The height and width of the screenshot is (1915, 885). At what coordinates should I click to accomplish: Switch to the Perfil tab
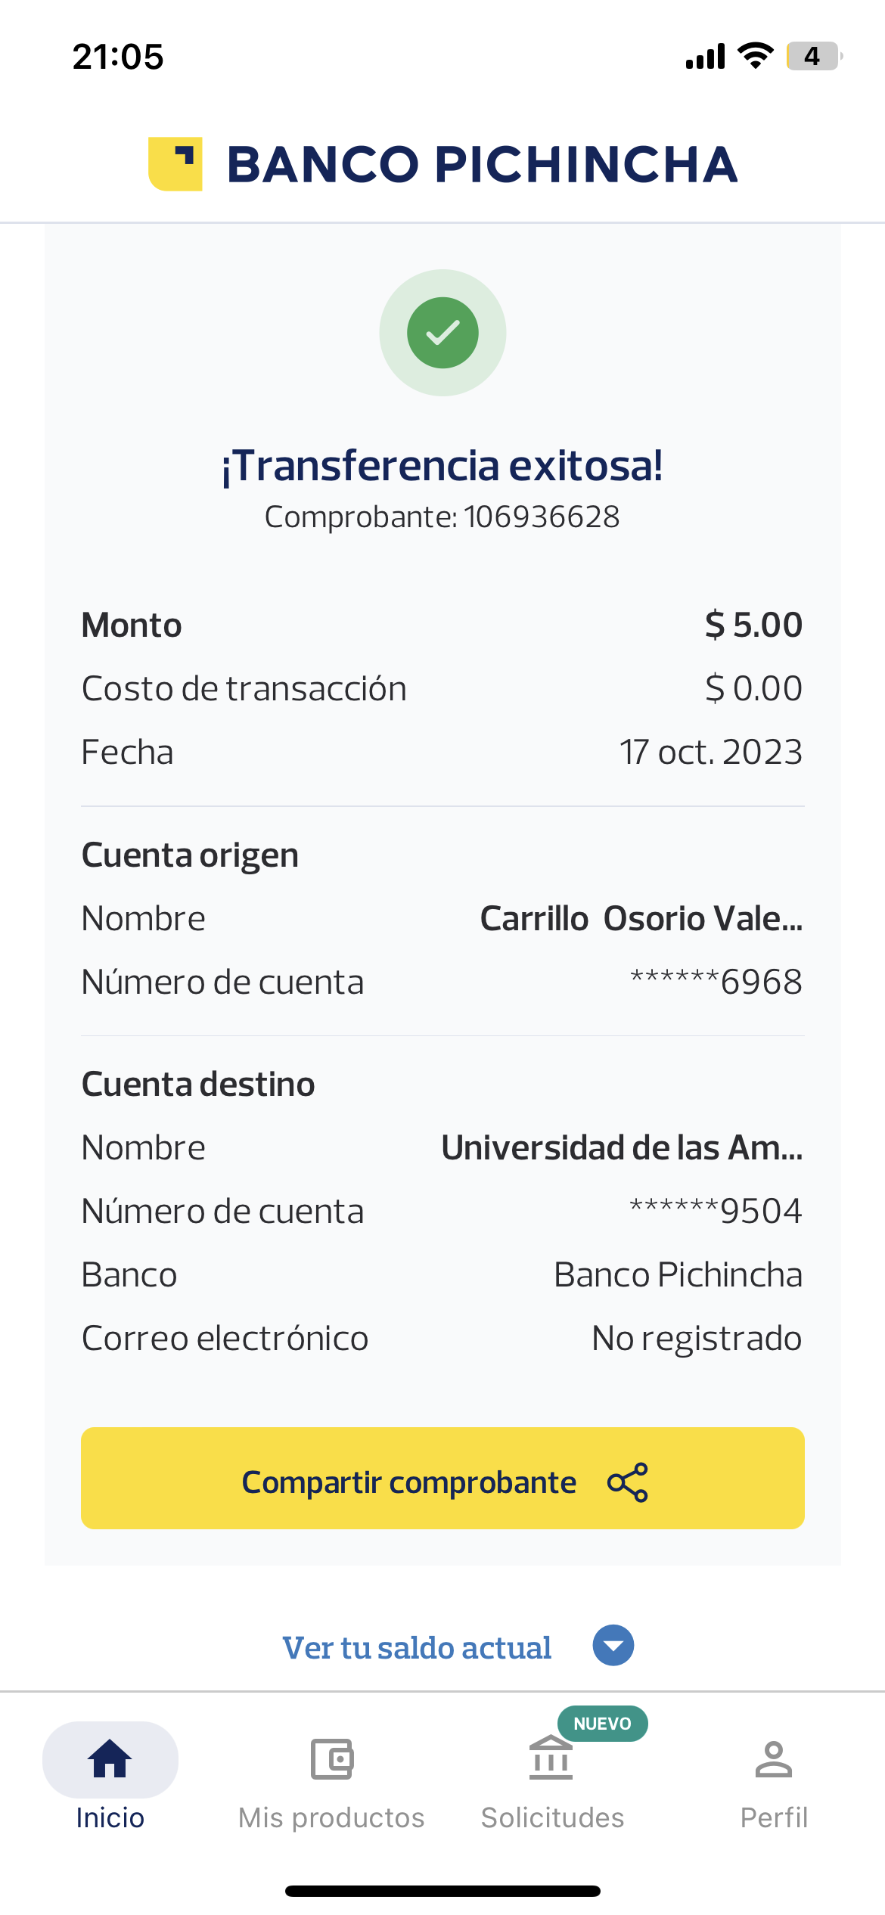pos(773,1817)
